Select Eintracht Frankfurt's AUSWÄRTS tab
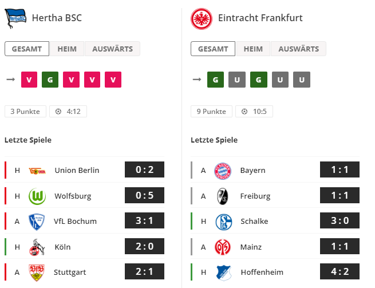This screenshot has width=375, height=288. click(x=298, y=49)
